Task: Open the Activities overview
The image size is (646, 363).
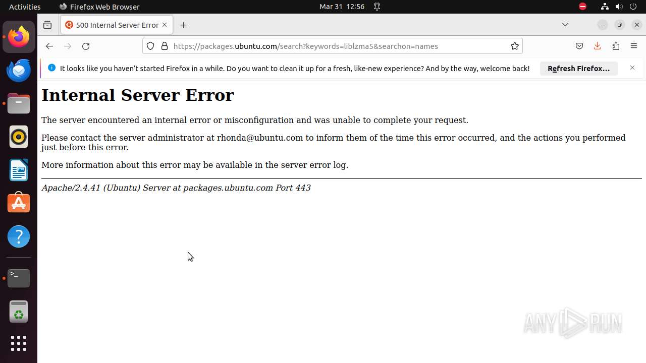Action: pyautogui.click(x=25, y=7)
